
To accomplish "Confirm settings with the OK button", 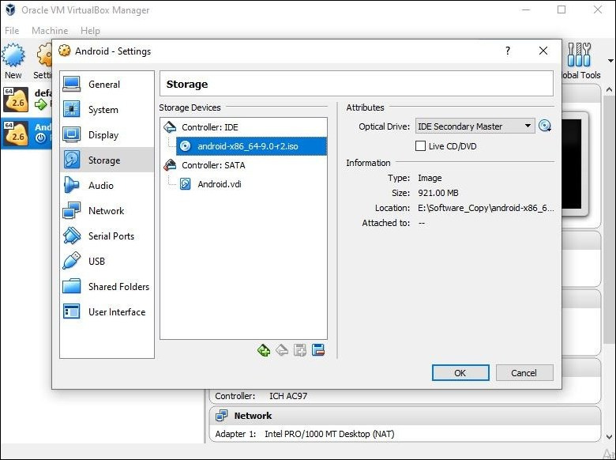I will tap(460, 373).
